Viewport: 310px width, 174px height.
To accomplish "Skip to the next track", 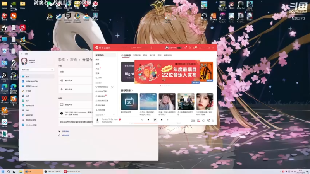I will (x=162, y=120).
